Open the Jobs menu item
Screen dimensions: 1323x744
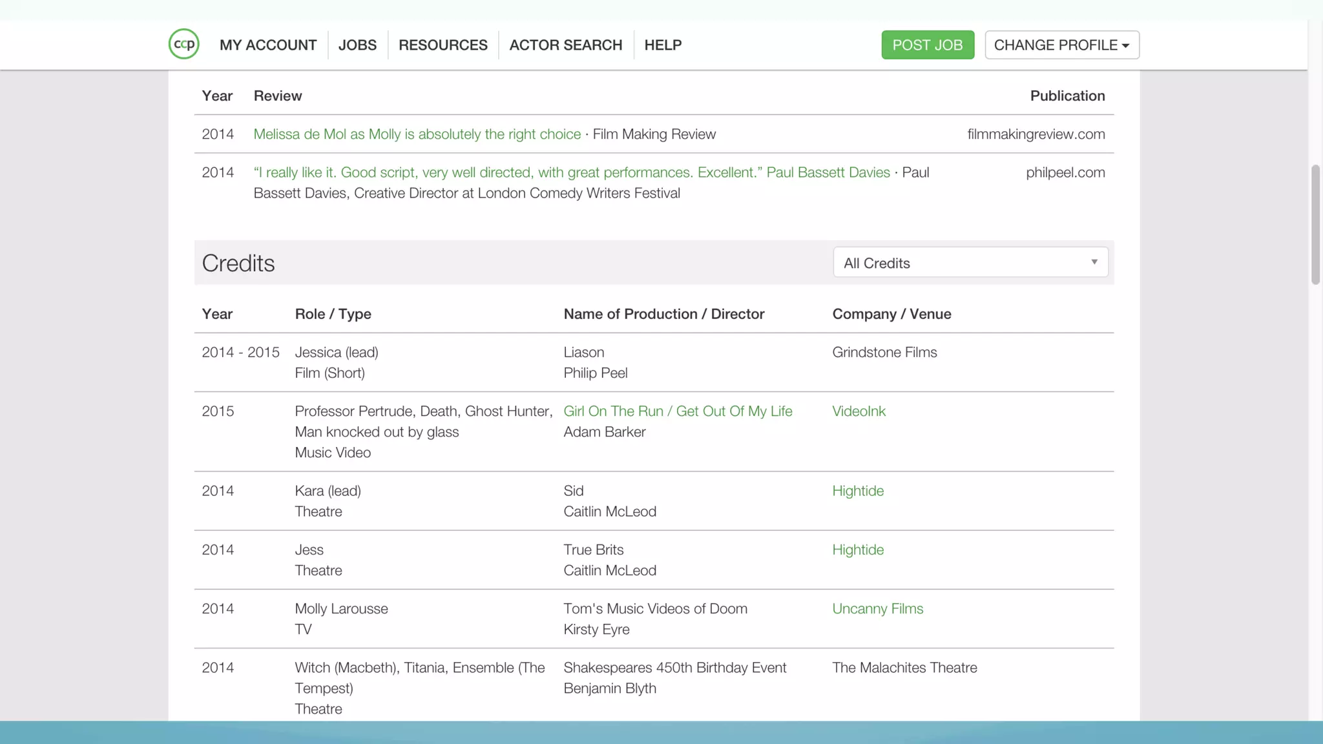pos(357,45)
